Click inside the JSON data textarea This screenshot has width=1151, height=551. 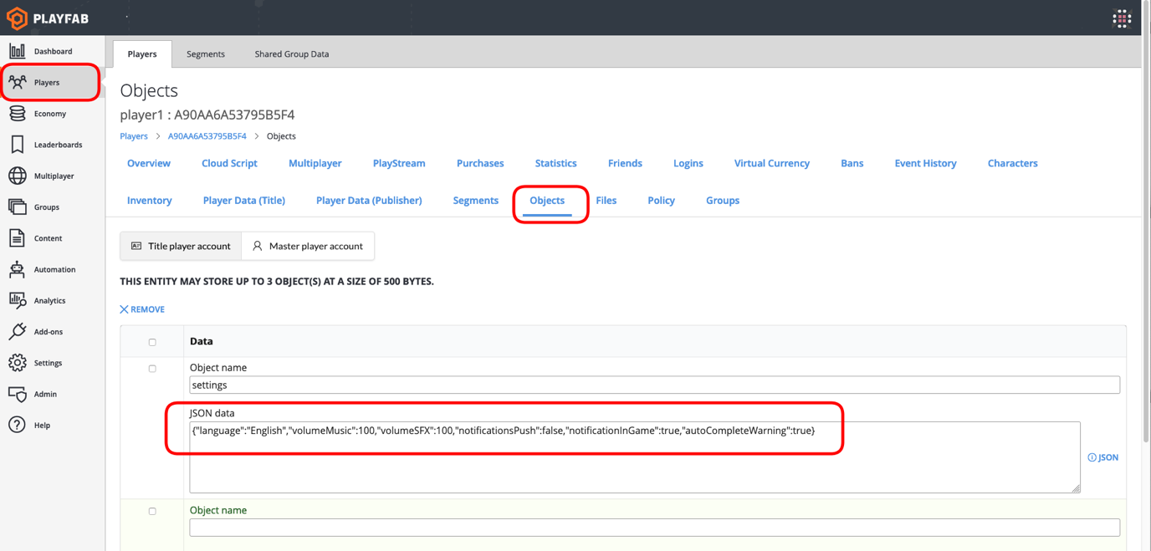point(635,457)
